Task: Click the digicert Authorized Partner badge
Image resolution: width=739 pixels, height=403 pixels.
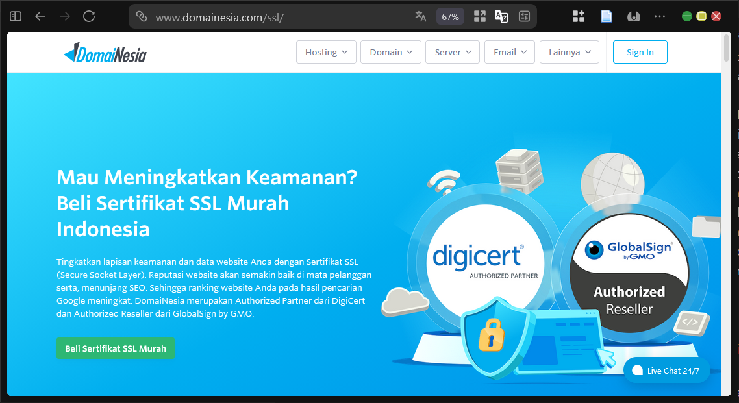Action: click(484, 262)
